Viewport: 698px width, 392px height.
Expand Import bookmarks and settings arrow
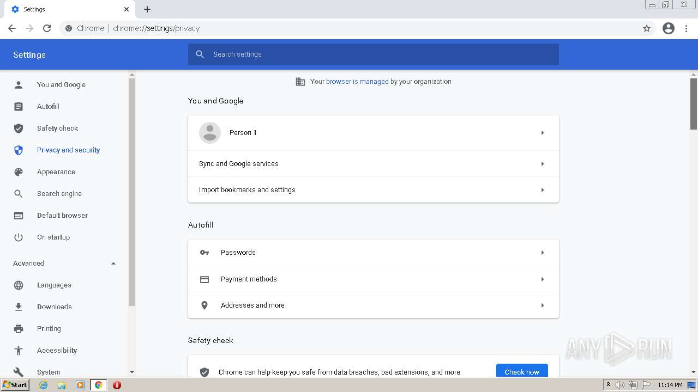click(x=543, y=190)
